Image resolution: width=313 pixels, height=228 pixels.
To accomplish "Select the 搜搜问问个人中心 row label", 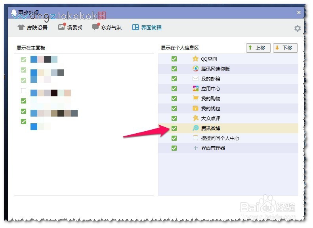I will click(220, 138).
